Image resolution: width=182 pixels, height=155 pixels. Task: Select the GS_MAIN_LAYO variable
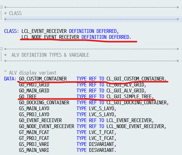pyautogui.click(x=34, y=109)
